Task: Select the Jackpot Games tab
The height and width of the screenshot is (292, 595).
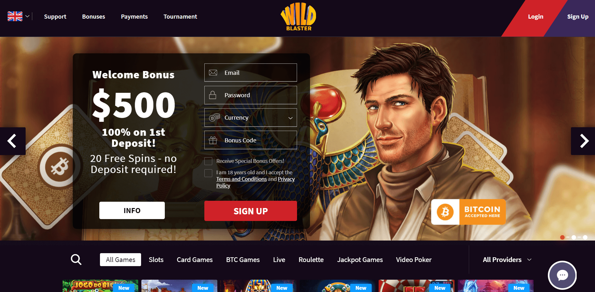Action: (x=360, y=259)
